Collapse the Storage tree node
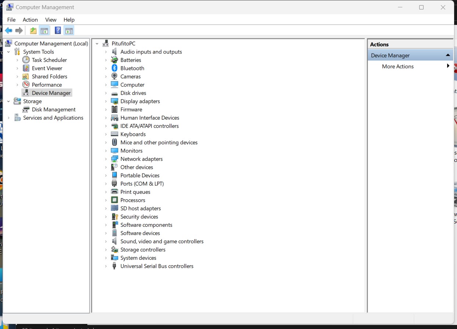This screenshot has width=457, height=329. [8, 101]
